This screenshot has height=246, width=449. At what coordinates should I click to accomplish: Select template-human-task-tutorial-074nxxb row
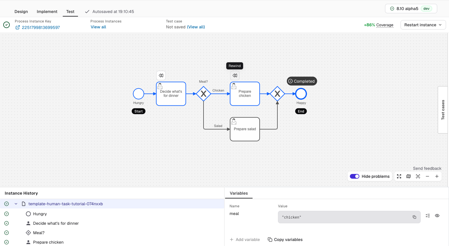(112, 204)
